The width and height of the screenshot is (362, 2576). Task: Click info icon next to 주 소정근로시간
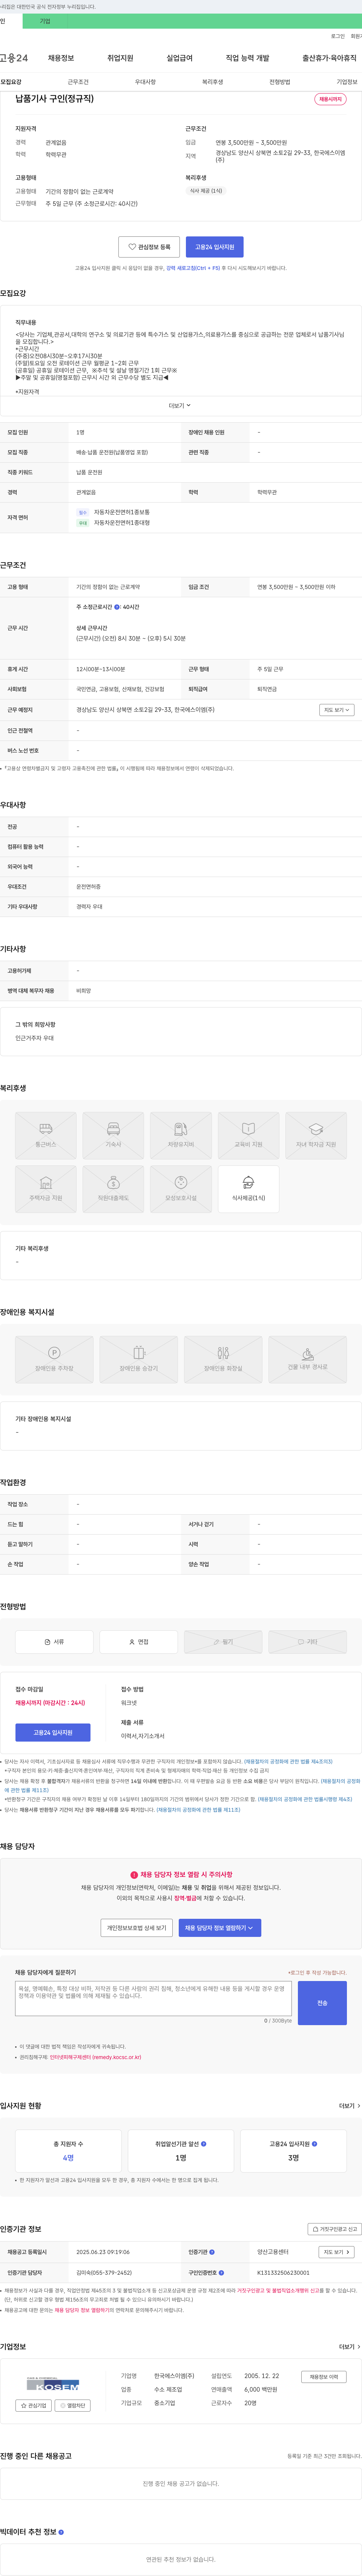coord(117,607)
